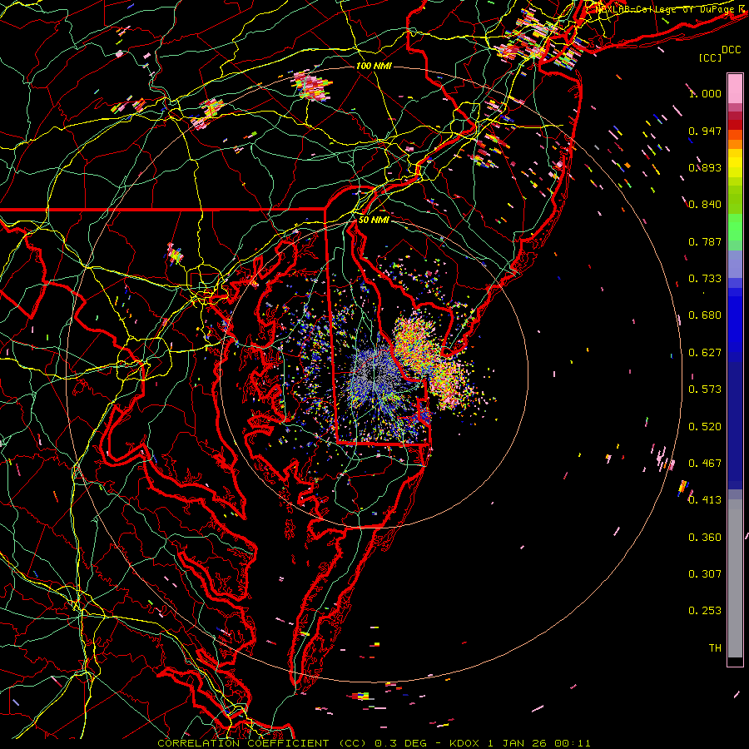Click the 0.627 scale value
This screenshot has height=749, width=749.
coord(705,353)
